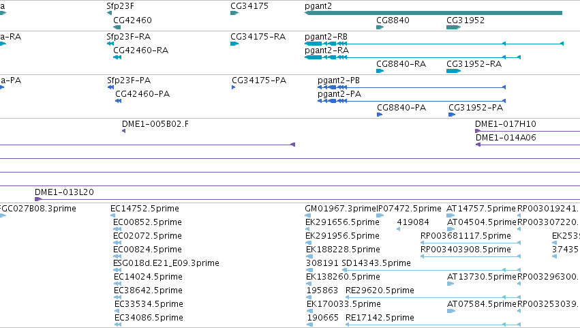The width and height of the screenshot is (580, 328).
Task: Select the EC38642.5prime EST
Action: tap(117, 297)
